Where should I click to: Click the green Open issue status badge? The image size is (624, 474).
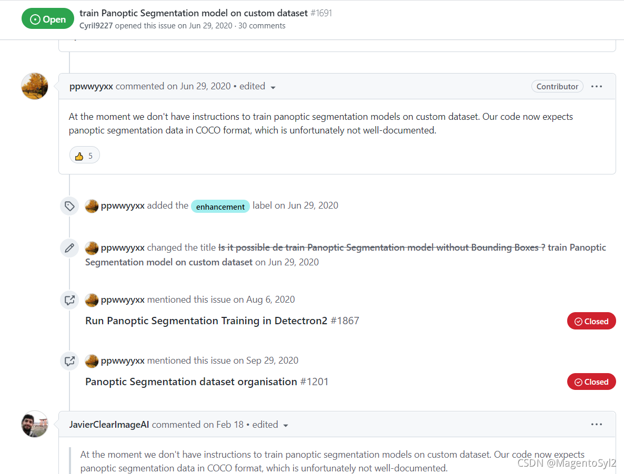pyautogui.click(x=48, y=19)
